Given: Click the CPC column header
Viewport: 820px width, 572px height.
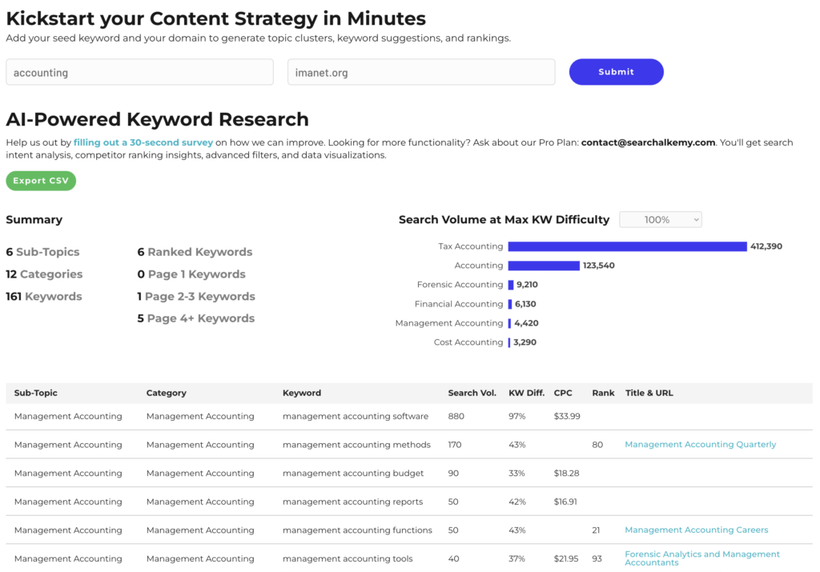Looking at the screenshot, I should [x=563, y=393].
